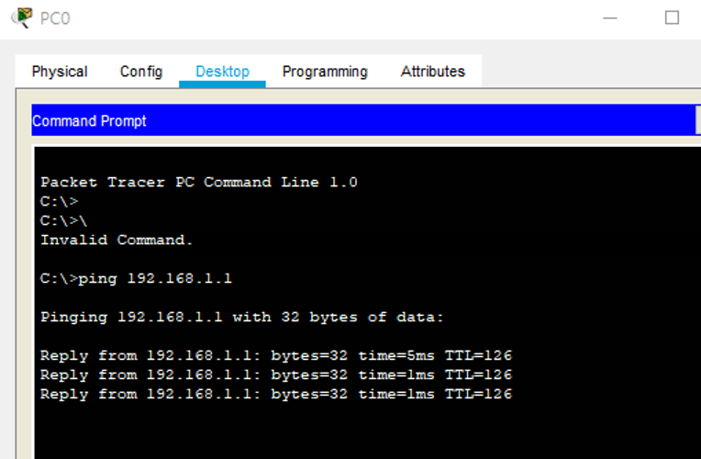Viewport: 701px width, 459px height.
Task: Click the second reply line with time=1ms
Action: tap(275, 375)
